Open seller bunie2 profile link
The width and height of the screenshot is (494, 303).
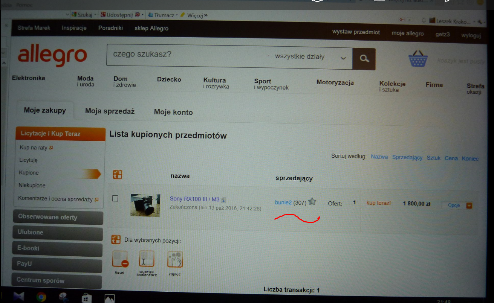tap(283, 202)
